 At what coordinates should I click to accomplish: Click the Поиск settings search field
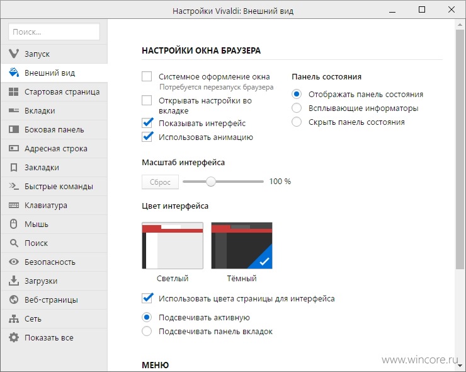pyautogui.click(x=54, y=32)
